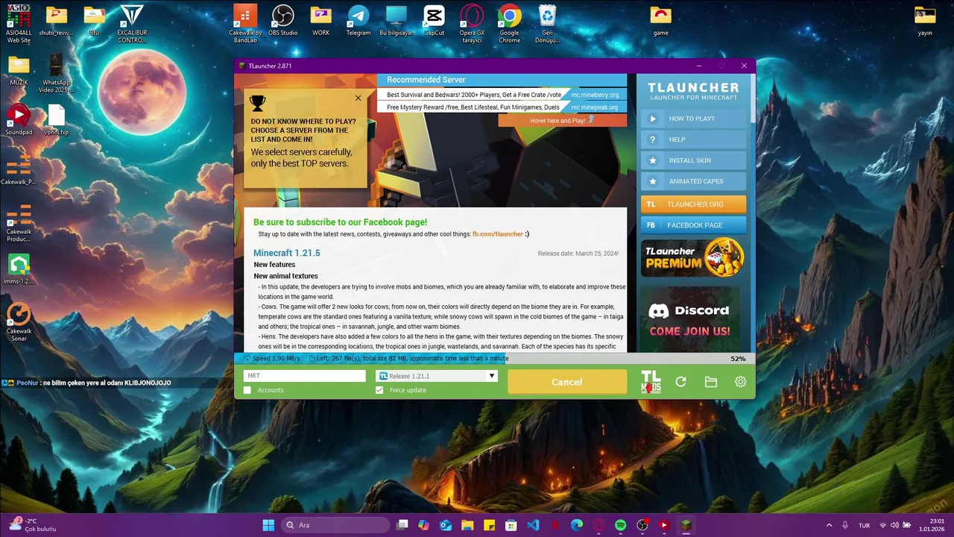The width and height of the screenshot is (954, 537).
Task: Click the Cancel download button
Action: point(567,382)
